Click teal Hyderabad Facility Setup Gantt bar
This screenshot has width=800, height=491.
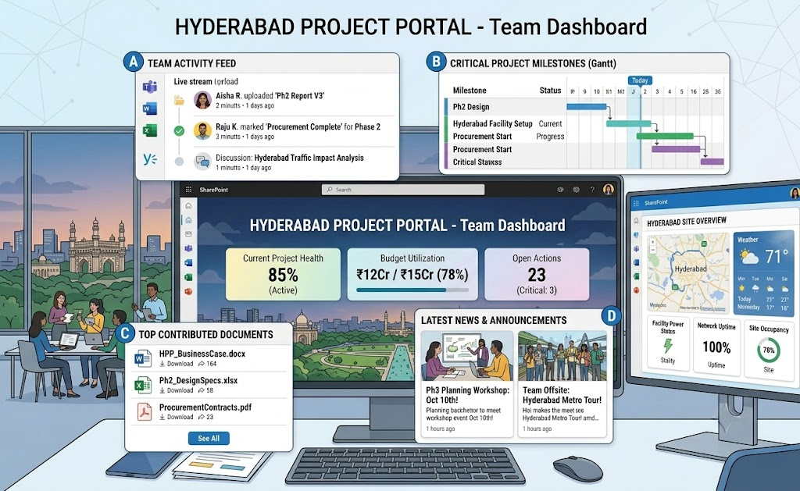(629, 123)
